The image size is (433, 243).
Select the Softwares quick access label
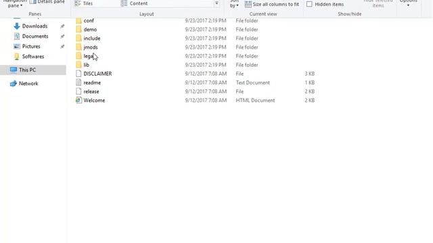(x=33, y=57)
